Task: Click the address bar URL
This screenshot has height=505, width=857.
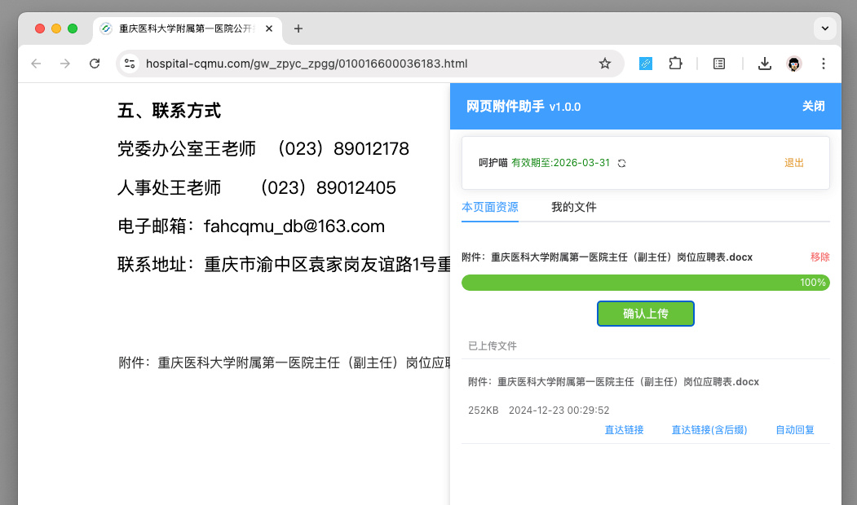Action: pyautogui.click(x=307, y=64)
